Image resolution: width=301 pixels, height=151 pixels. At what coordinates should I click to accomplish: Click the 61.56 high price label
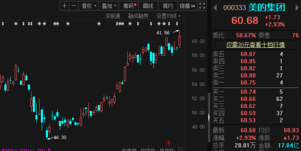[163, 33]
